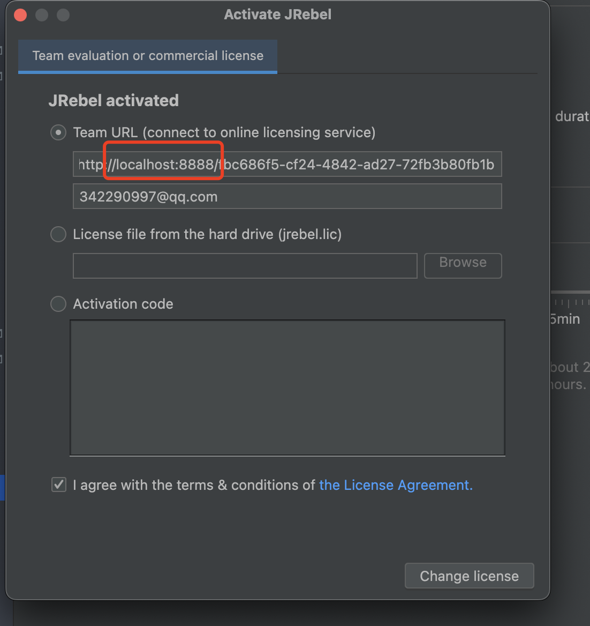Open the License Agreement link

396,485
